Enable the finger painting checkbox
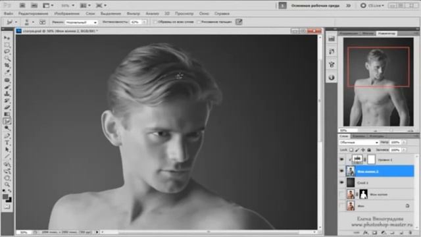 (199, 22)
